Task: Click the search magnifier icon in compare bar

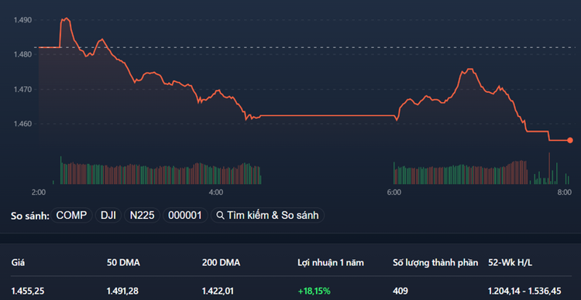Action: pos(220,215)
